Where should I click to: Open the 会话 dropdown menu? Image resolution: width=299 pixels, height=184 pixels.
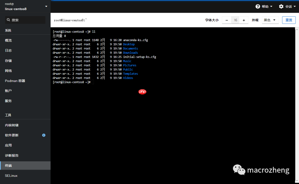(287, 6)
